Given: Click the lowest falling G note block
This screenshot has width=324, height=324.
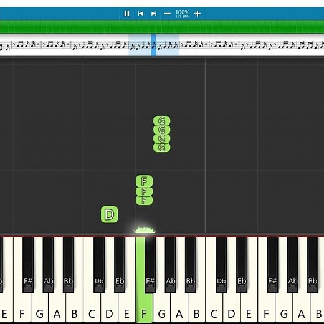Looking at the screenshot, I should point(162,148).
